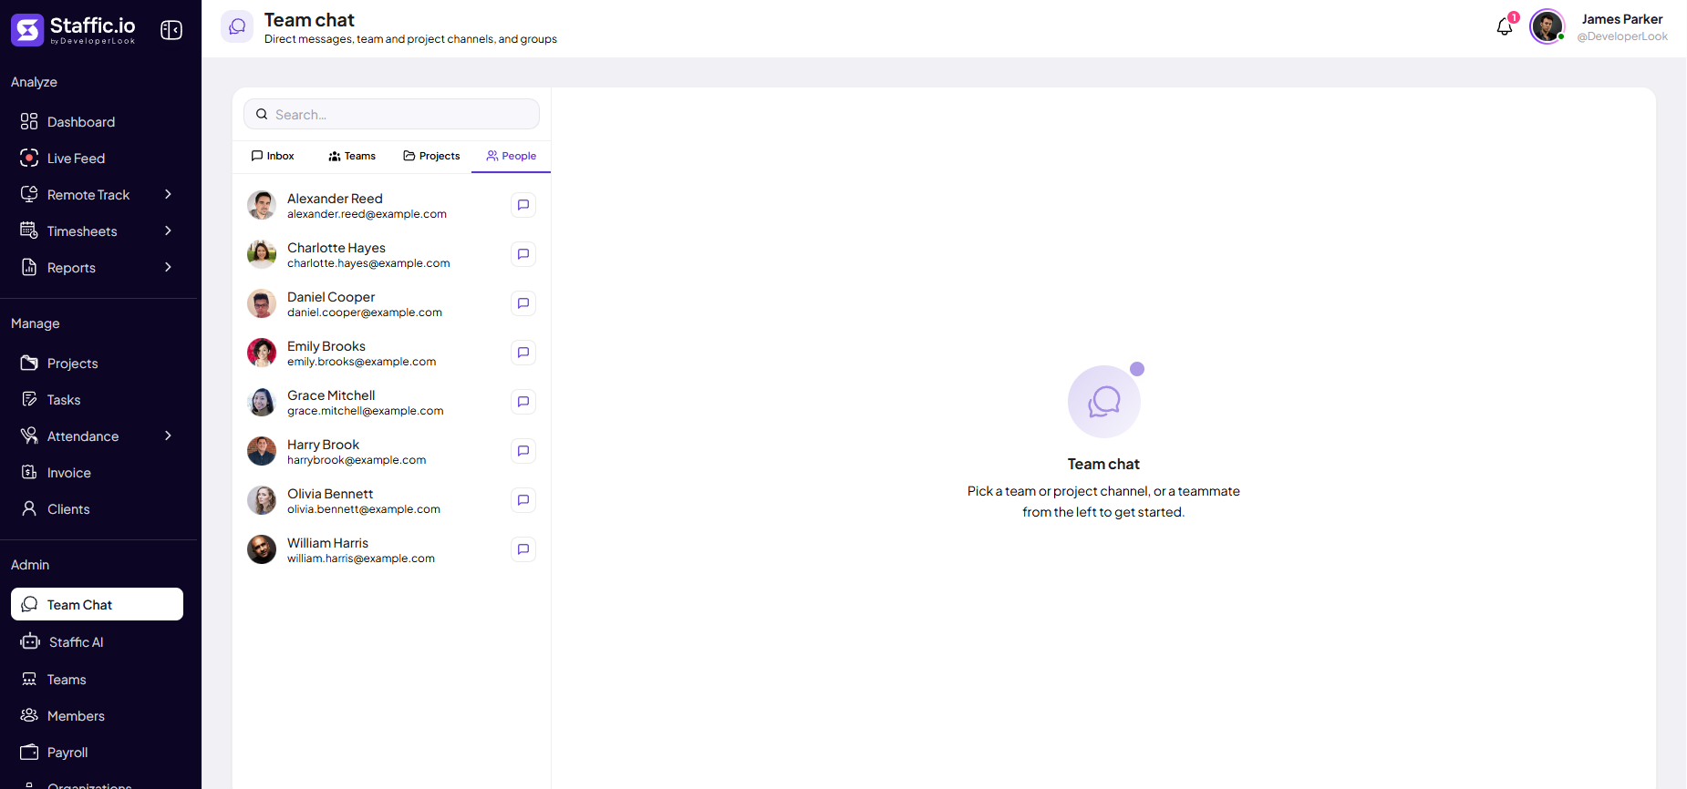This screenshot has height=789, width=1687.
Task: Start a chat with Charlotte Hayes
Action: (523, 254)
